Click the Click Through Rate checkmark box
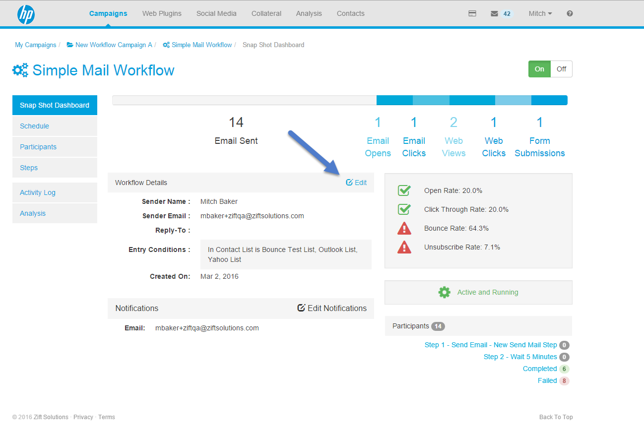644x440 pixels. tap(404, 209)
